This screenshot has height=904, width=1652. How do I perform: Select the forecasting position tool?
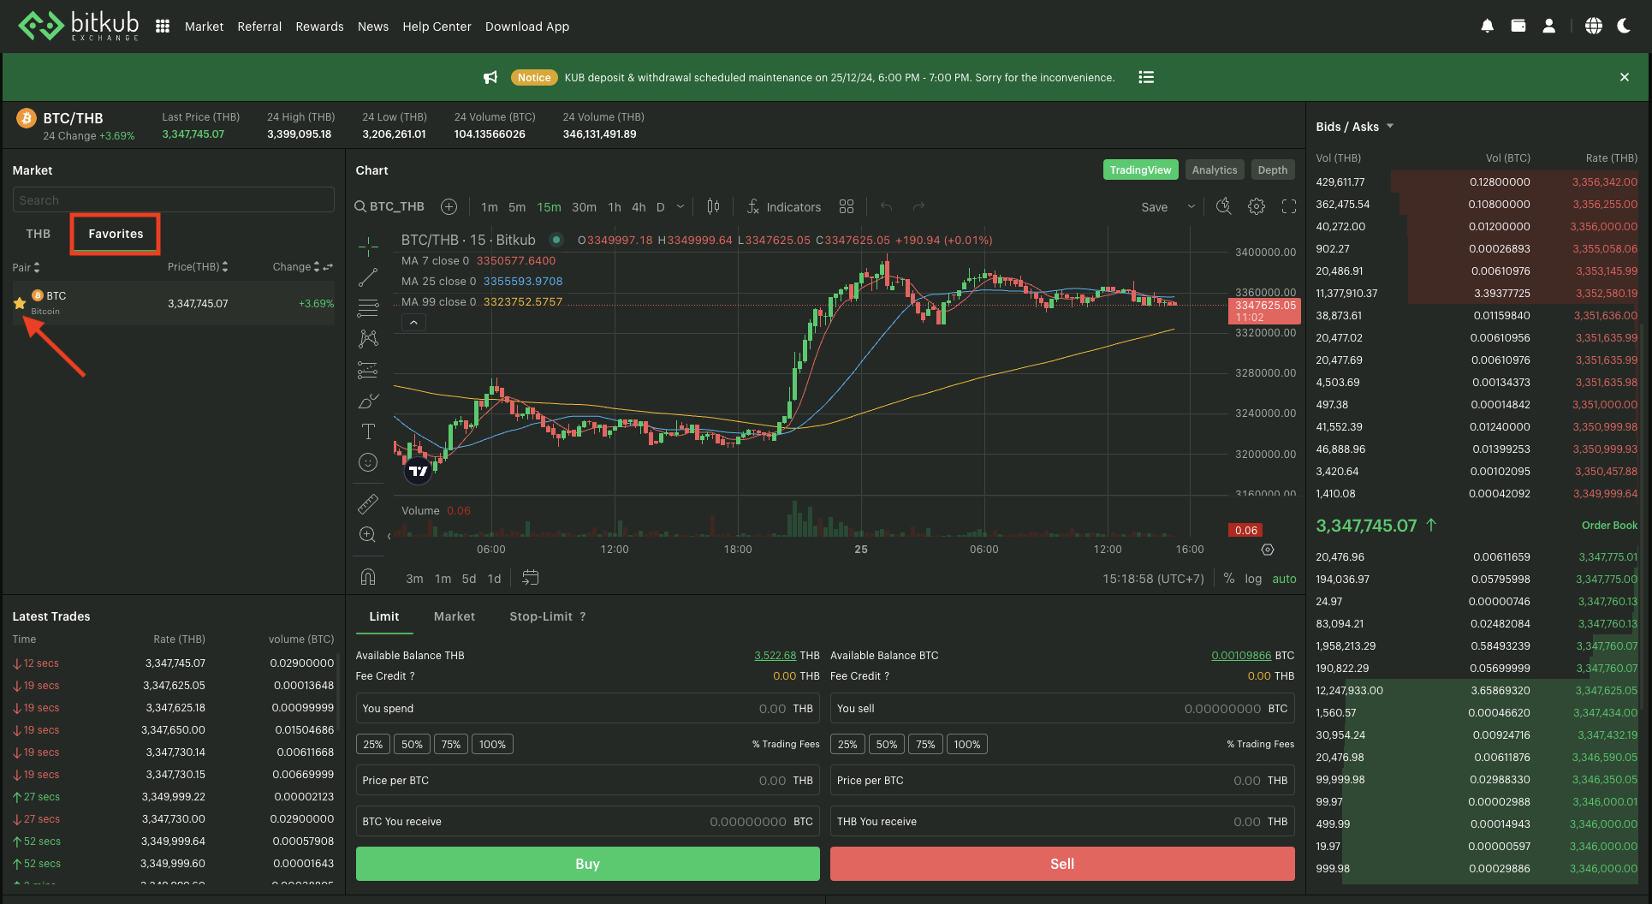point(368,370)
